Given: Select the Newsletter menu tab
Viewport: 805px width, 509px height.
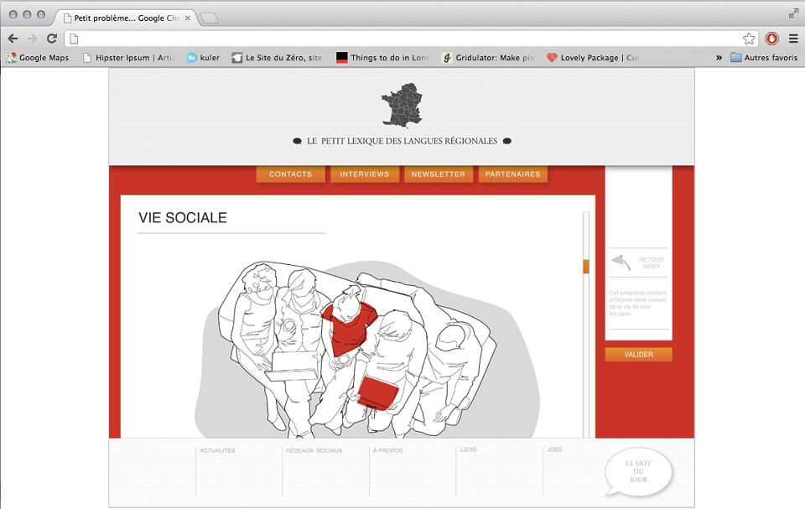Looking at the screenshot, I should 439,174.
